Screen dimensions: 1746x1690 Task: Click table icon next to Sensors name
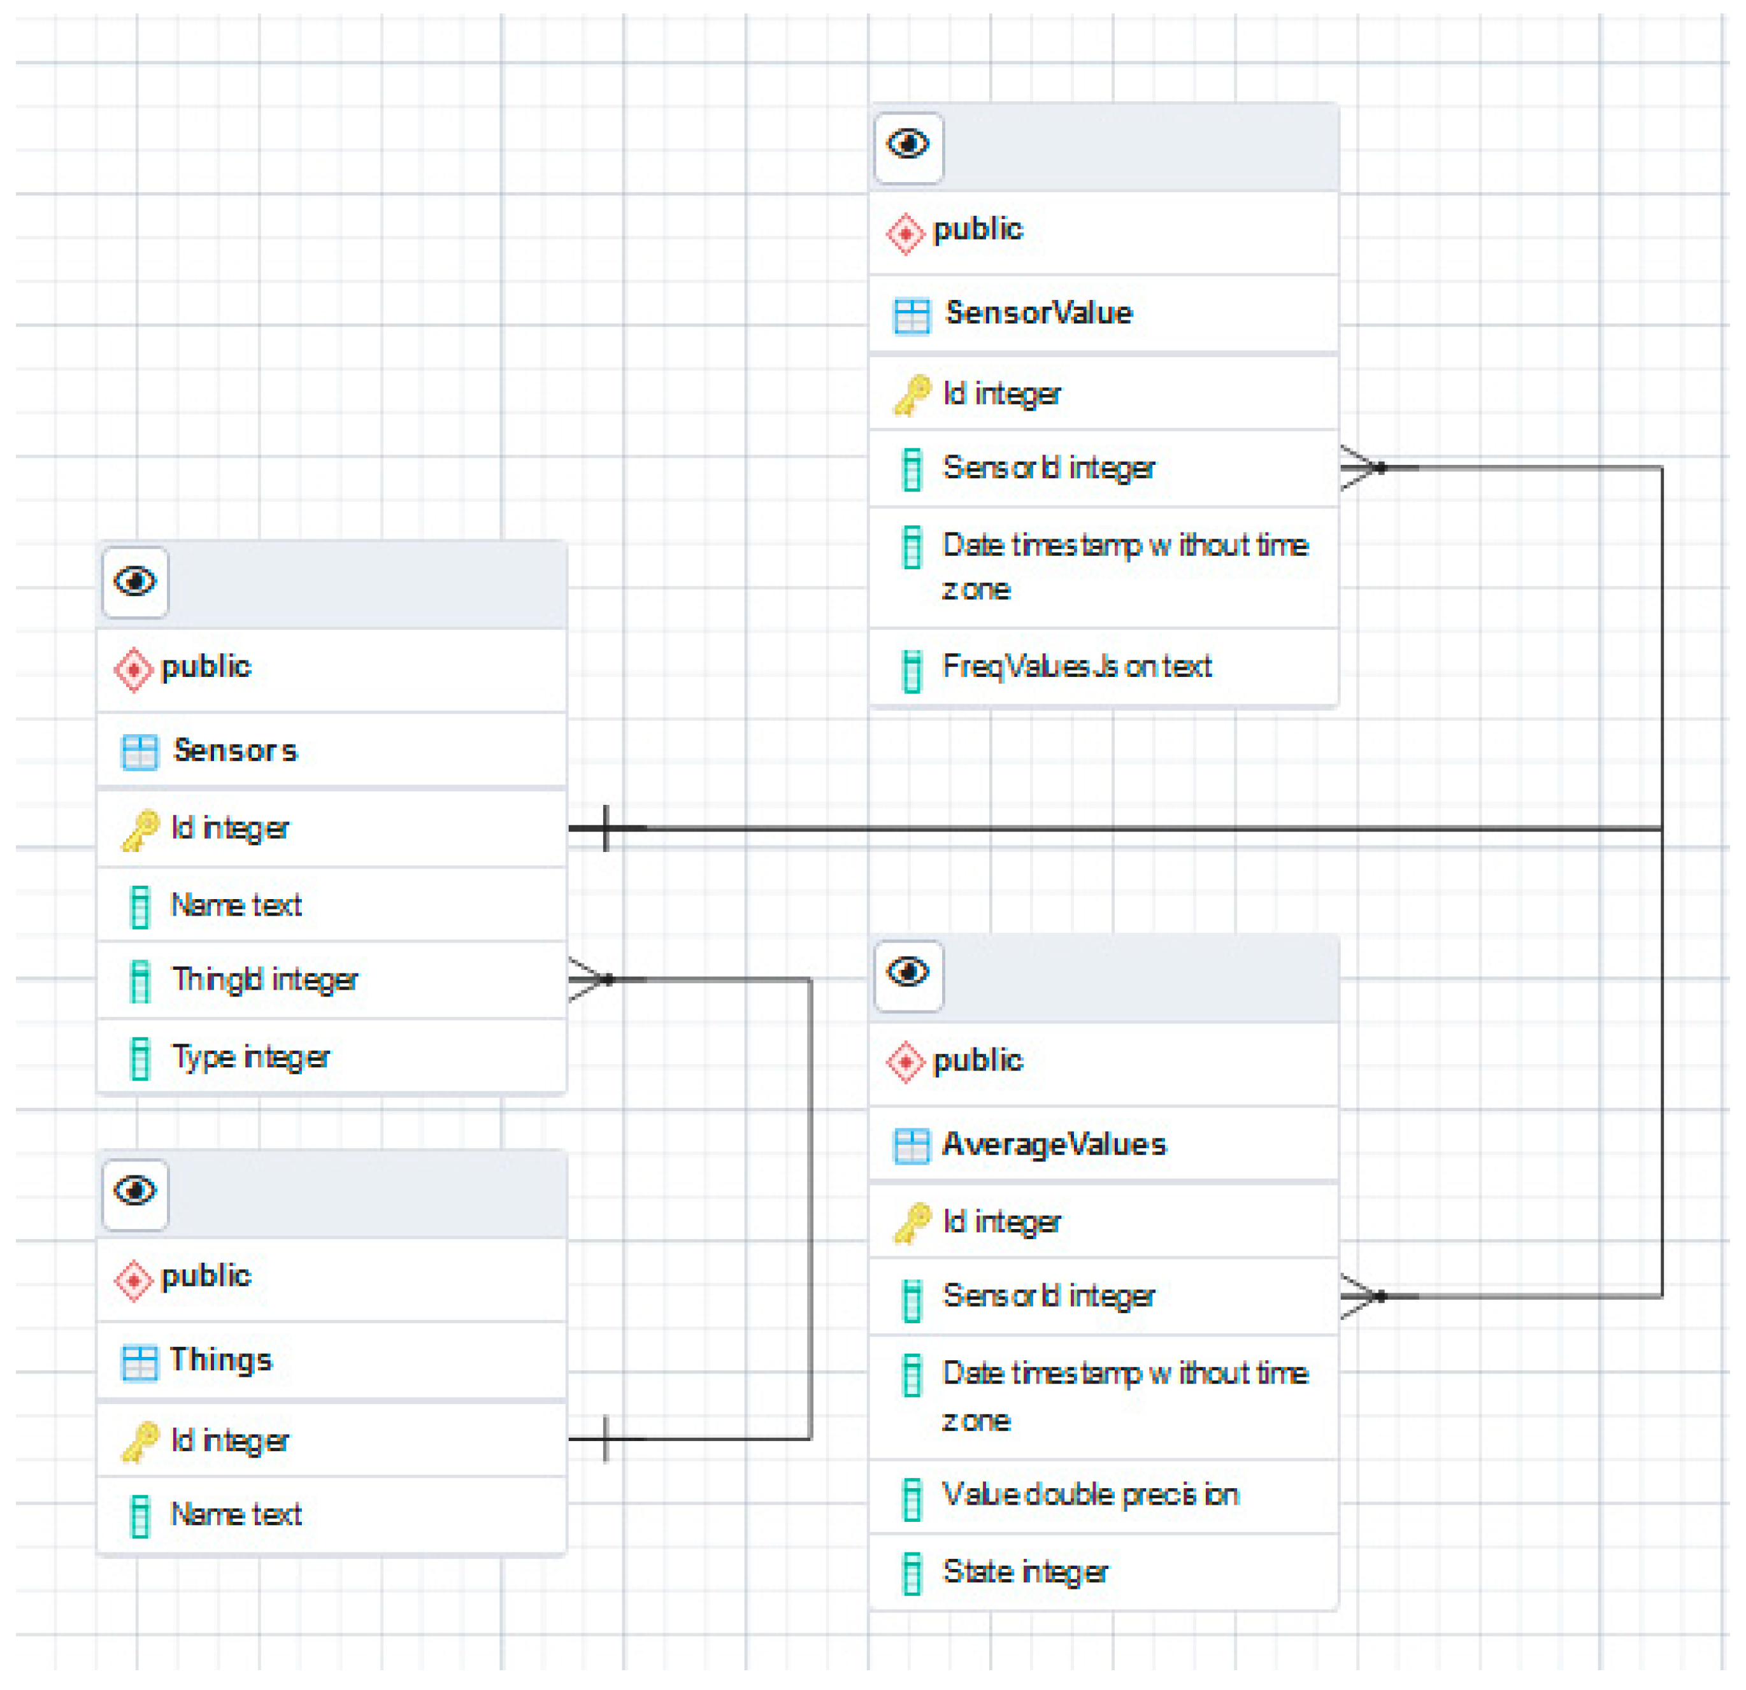click(140, 753)
